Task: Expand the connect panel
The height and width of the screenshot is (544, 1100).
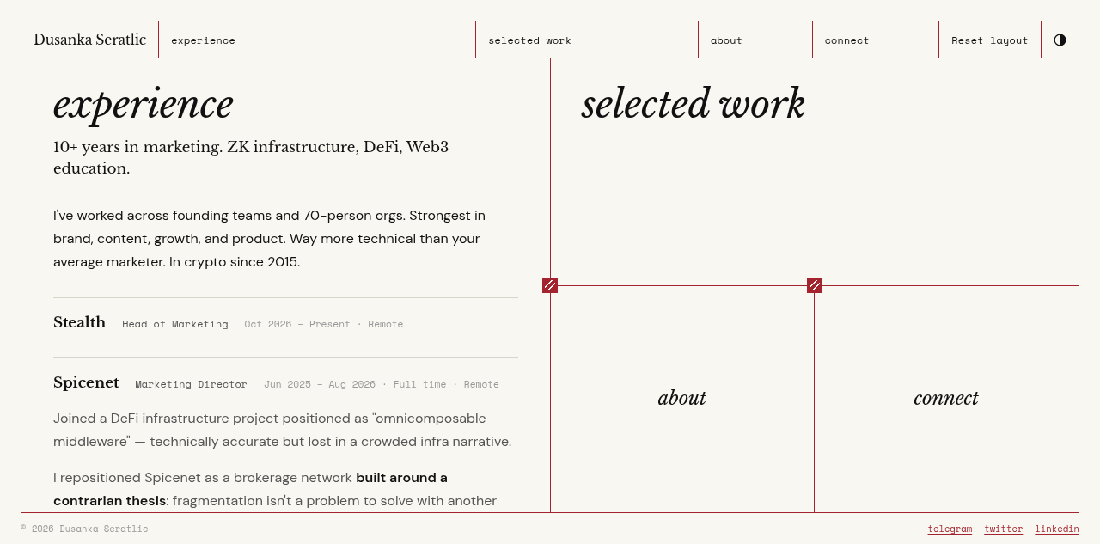Action: tap(946, 398)
